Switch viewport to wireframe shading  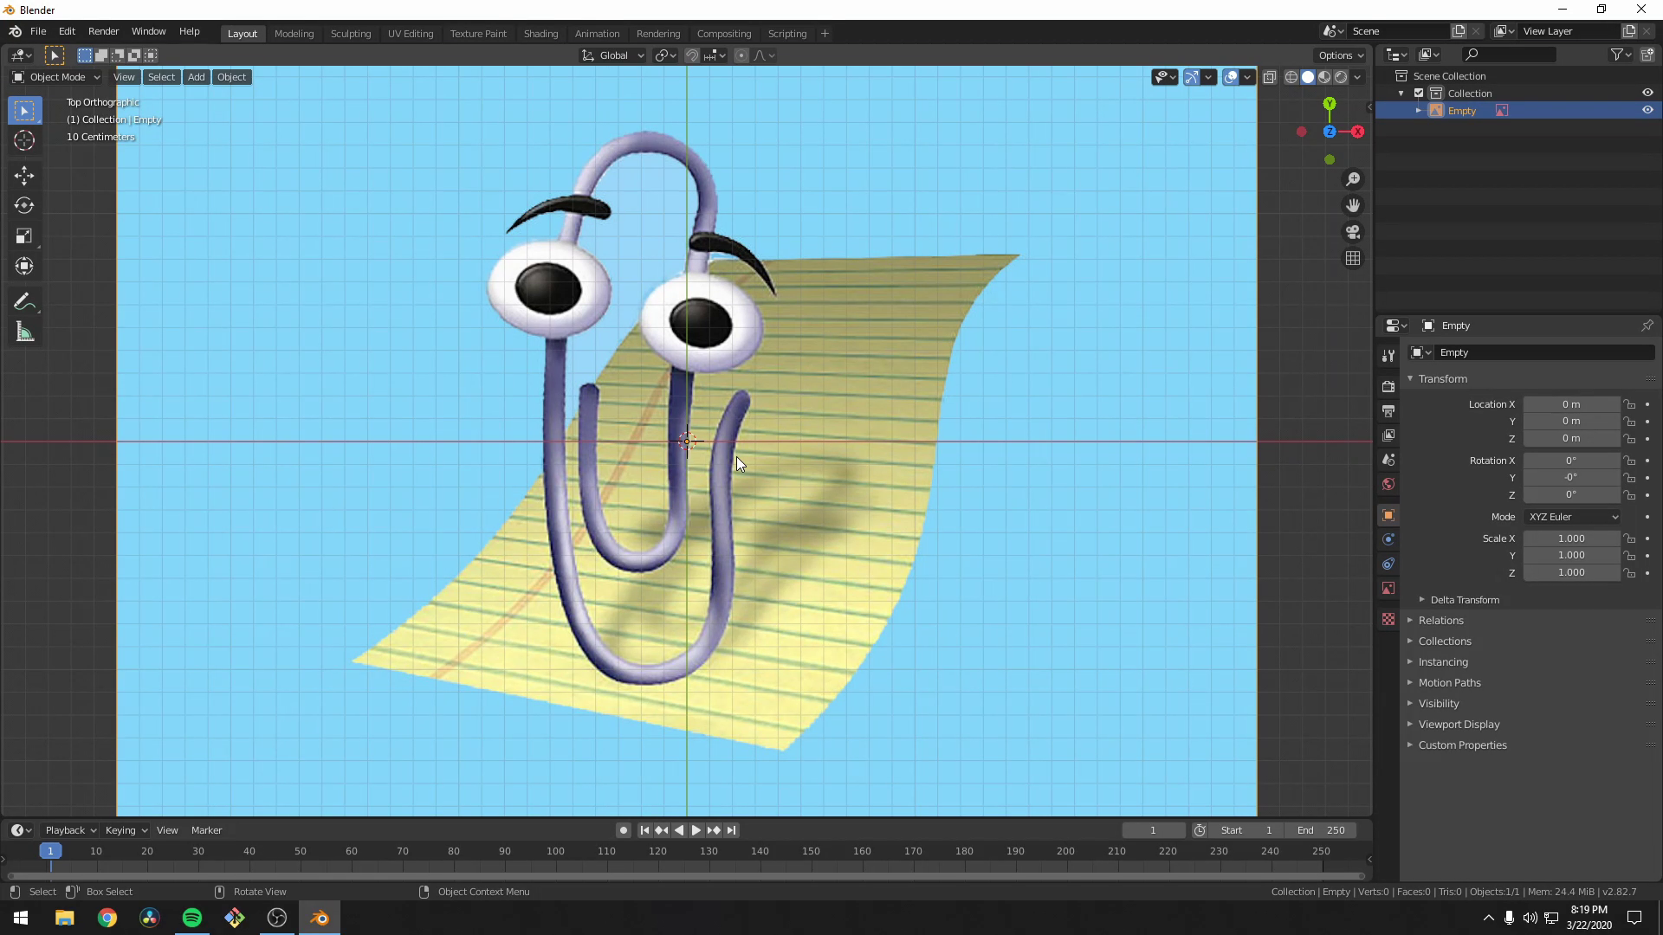point(1291,76)
